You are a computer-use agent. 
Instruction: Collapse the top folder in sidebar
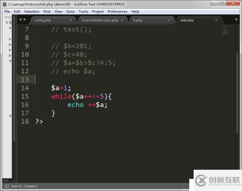point(7,23)
